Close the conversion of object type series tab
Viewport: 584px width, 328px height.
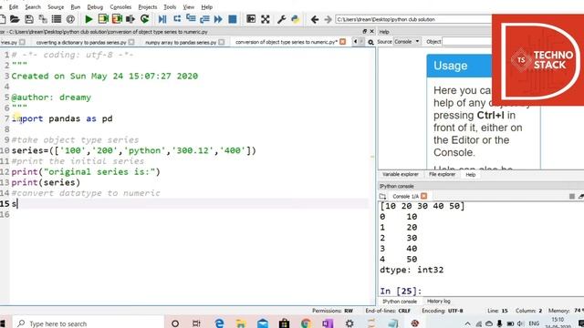tap(343, 42)
